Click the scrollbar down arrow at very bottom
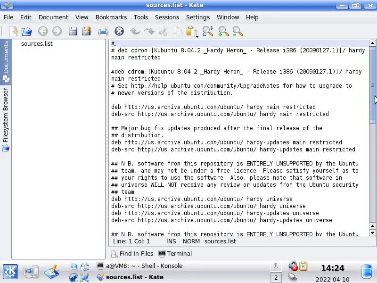Image resolution: width=377 pixels, height=283 pixels. click(372, 233)
